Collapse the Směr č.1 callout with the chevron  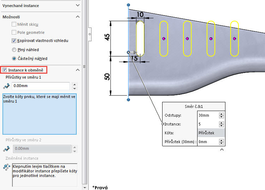point(222,149)
